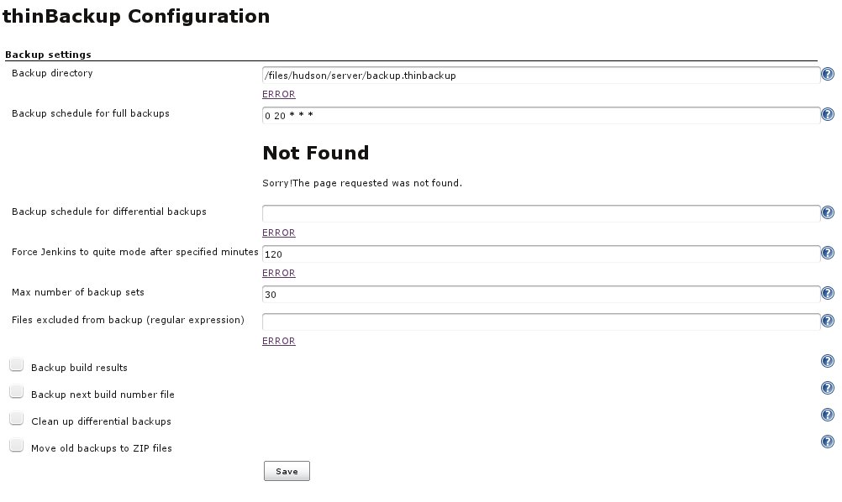Click the Max number of backup sets field
Screen dimensions: 842x502
(540, 295)
